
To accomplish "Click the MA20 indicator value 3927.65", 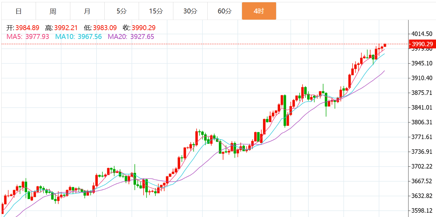I will pos(142,37).
